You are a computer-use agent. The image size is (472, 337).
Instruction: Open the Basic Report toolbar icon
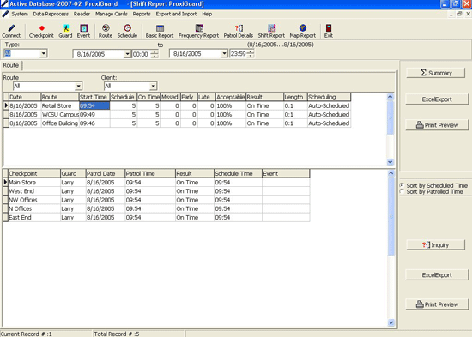[x=160, y=31]
